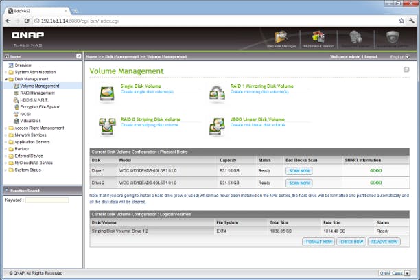Expand the arrow beside Backup

pyautogui.click(x=6, y=149)
